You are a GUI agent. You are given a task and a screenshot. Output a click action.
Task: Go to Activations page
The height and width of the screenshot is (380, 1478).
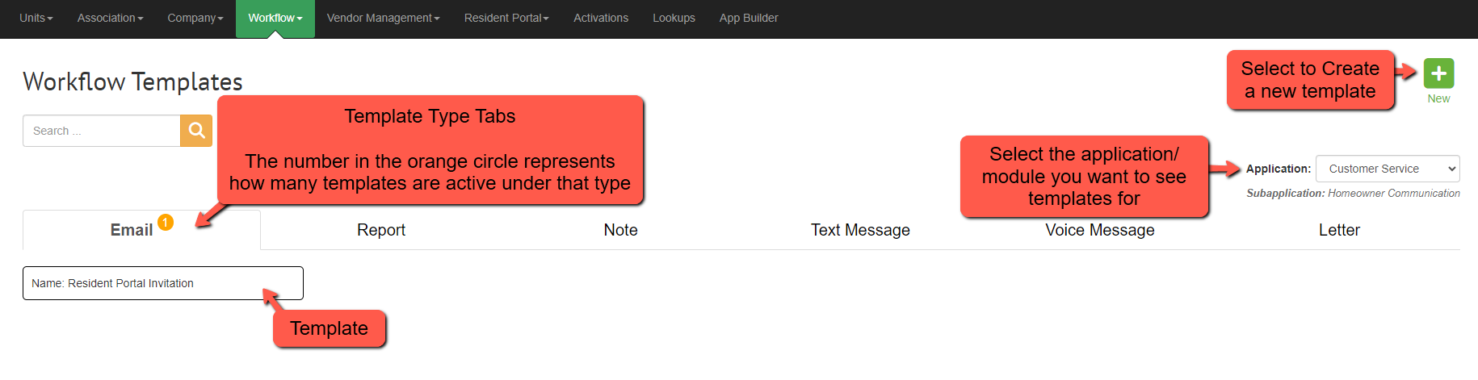pyautogui.click(x=600, y=18)
